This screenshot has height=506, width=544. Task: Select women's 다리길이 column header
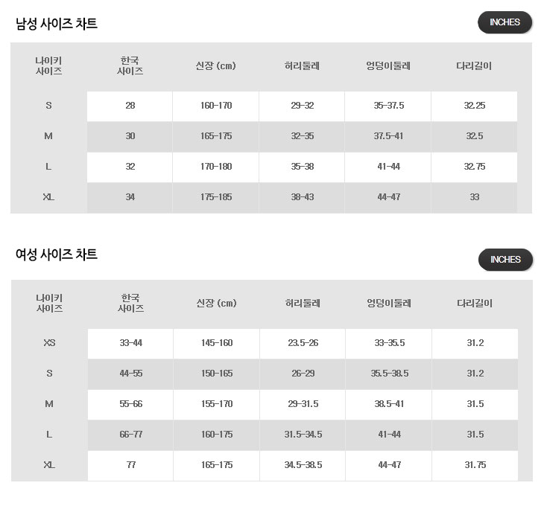coord(475,304)
